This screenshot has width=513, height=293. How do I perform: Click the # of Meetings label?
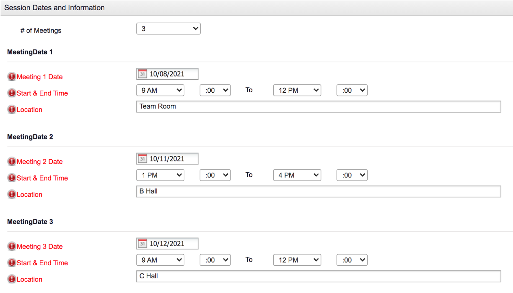pos(41,30)
